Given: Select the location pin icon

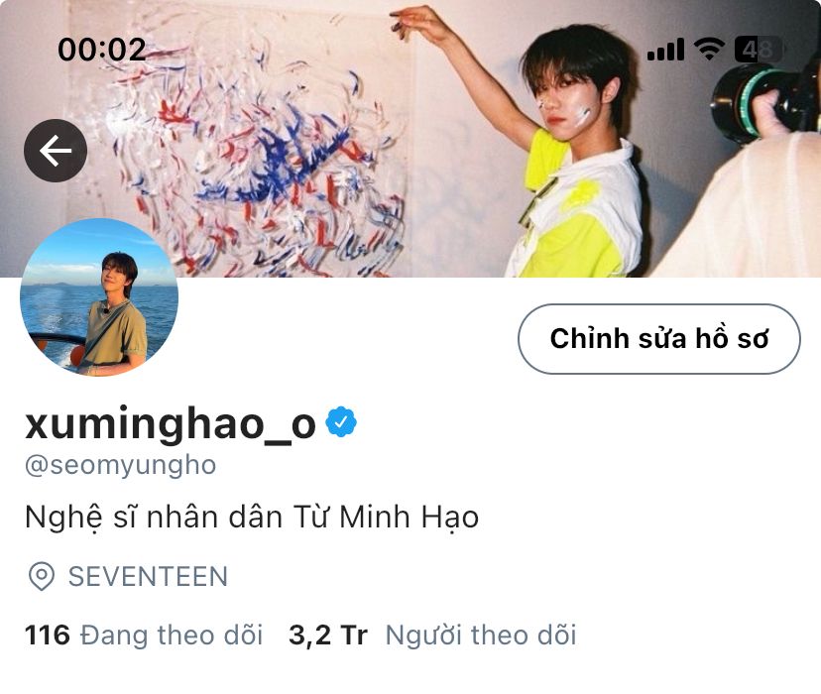Looking at the screenshot, I should coord(42,576).
